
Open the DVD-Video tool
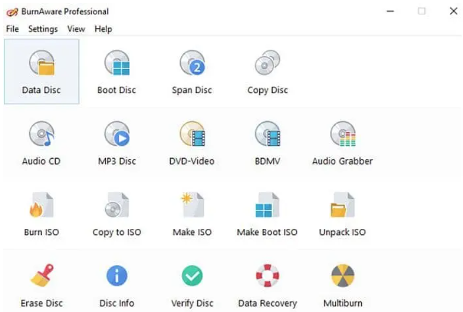click(192, 143)
